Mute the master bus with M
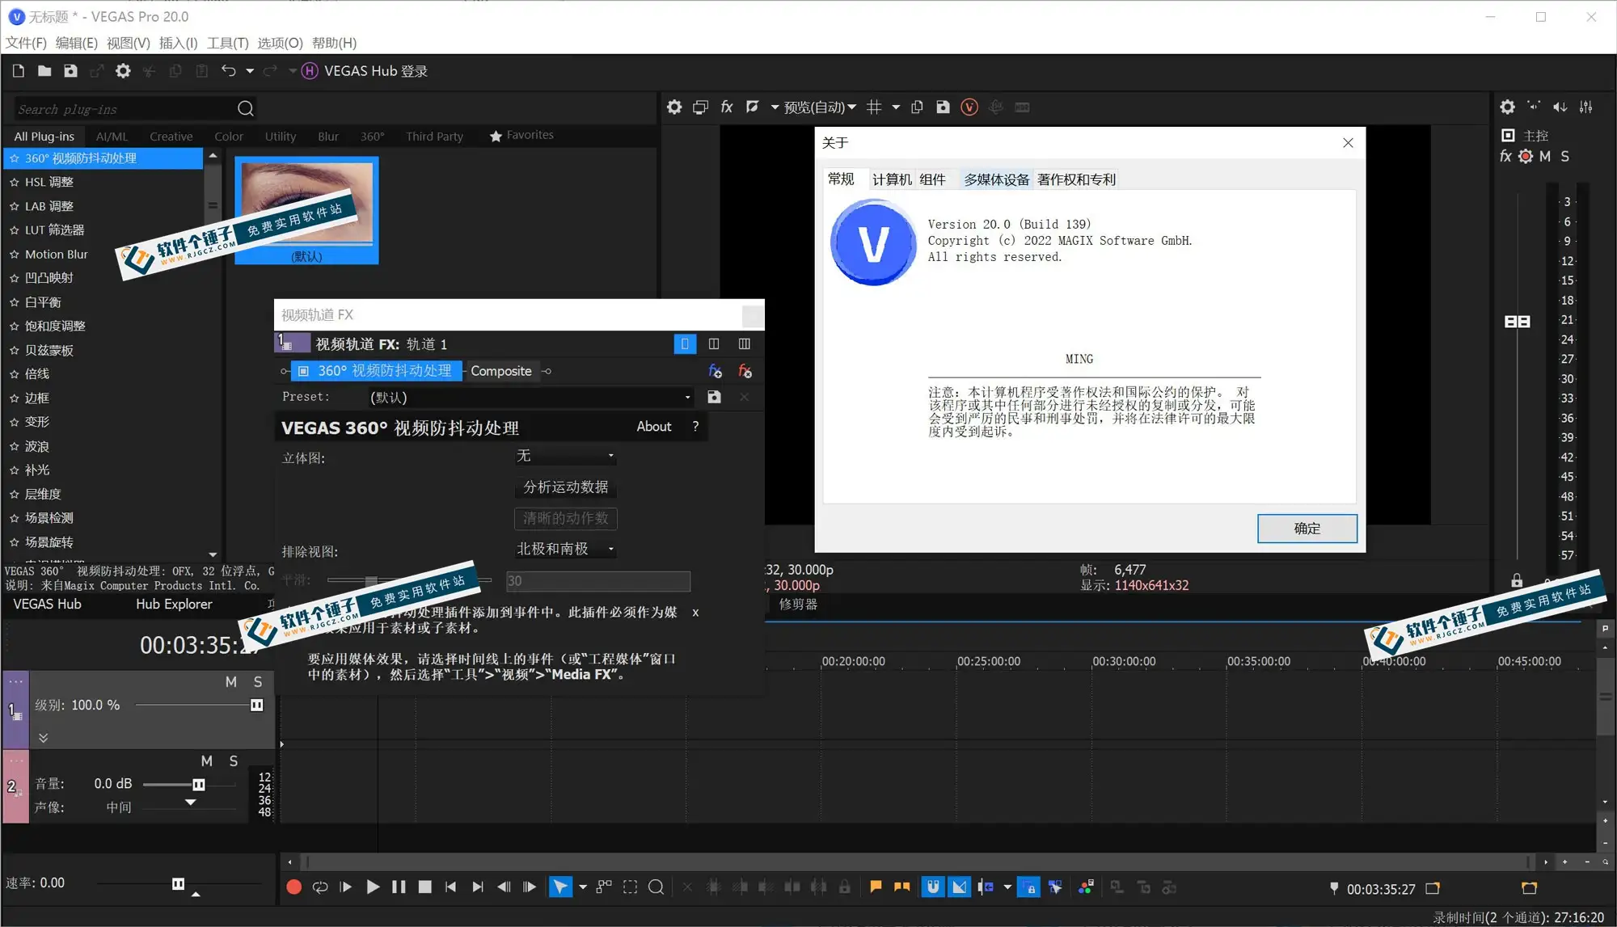This screenshot has width=1617, height=927. pos(1545,157)
